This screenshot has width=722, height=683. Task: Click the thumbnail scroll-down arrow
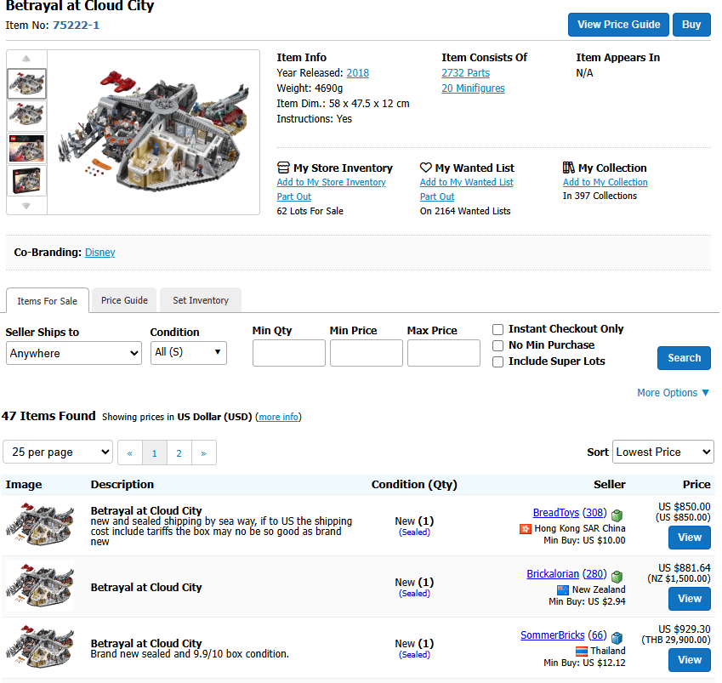click(x=26, y=206)
